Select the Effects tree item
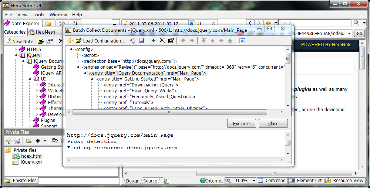Image resolution: width=370 pixels, height=188 pixels. 55,102
